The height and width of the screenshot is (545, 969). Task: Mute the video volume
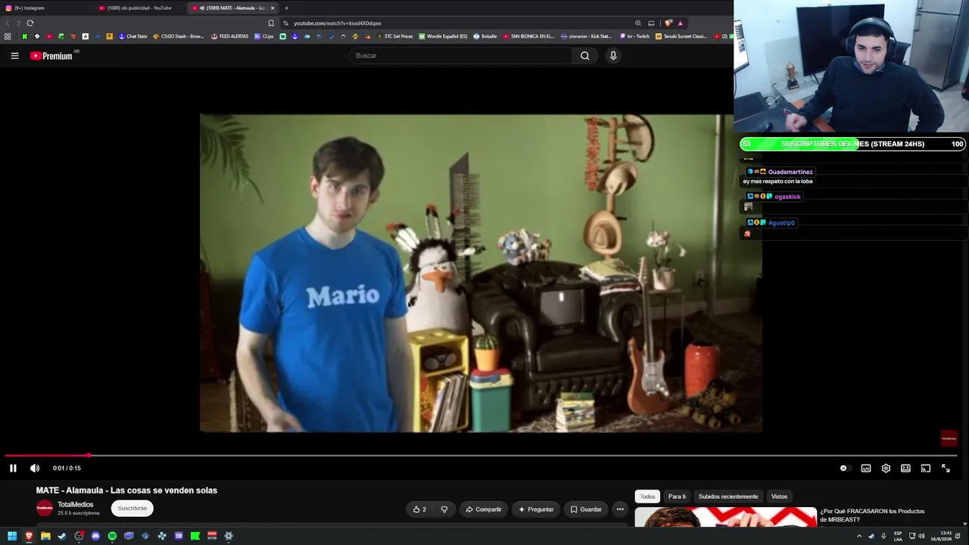pyautogui.click(x=35, y=469)
